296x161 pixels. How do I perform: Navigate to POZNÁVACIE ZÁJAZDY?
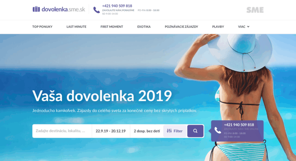point(181,27)
